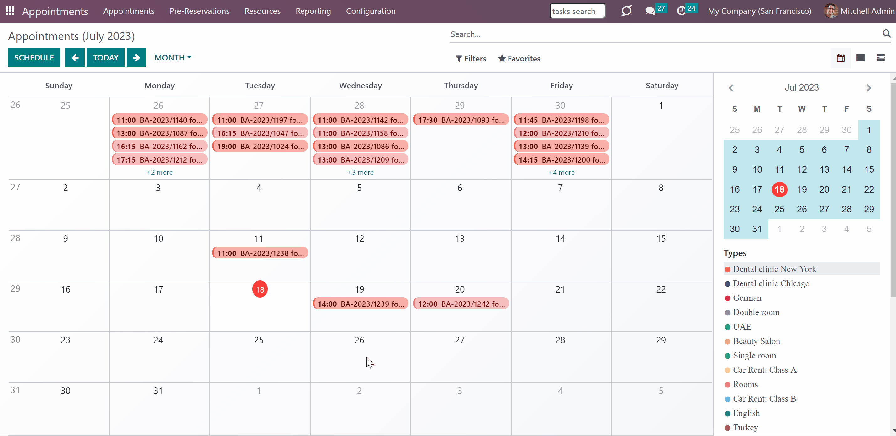Click Car Rent: Class B color dot
896x436 pixels.
727,399
